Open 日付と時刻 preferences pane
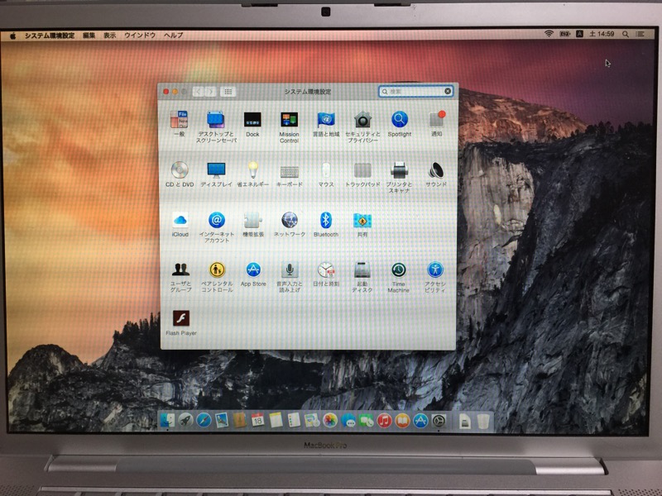662x496 pixels. [x=326, y=274]
